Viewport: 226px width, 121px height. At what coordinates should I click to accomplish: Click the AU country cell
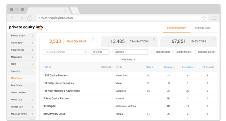point(168,106)
